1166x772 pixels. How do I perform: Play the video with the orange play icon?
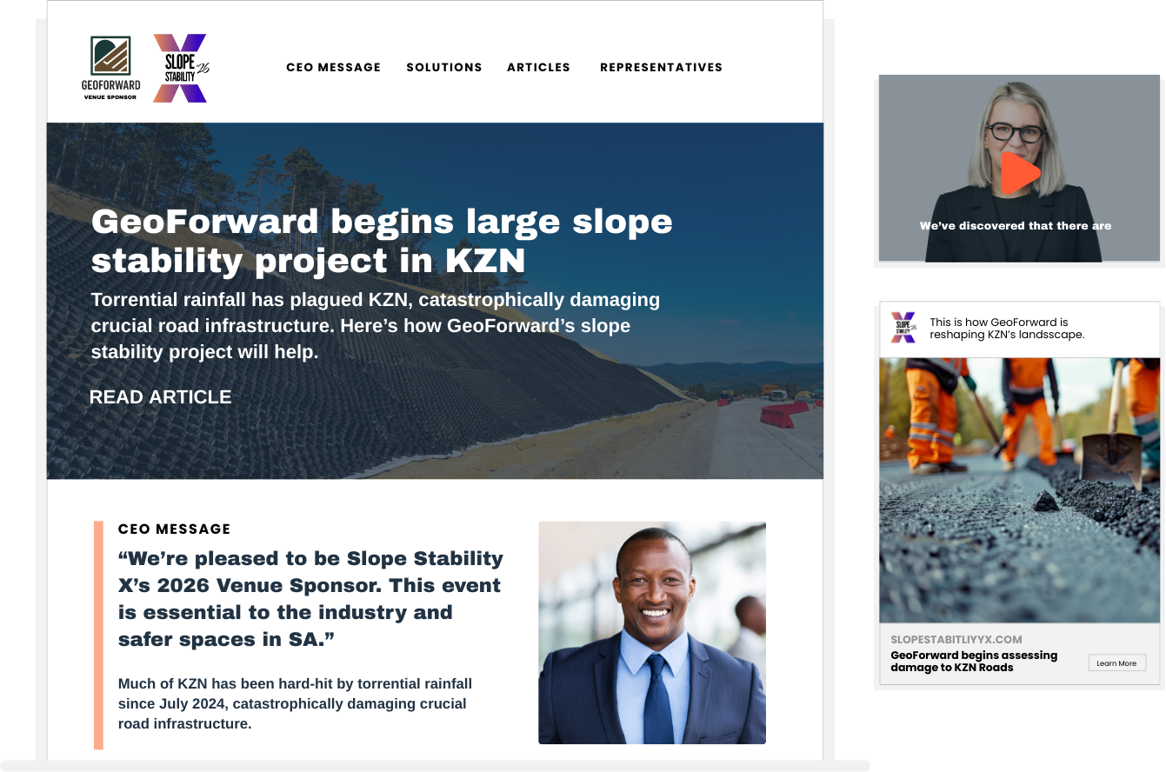click(x=1020, y=172)
